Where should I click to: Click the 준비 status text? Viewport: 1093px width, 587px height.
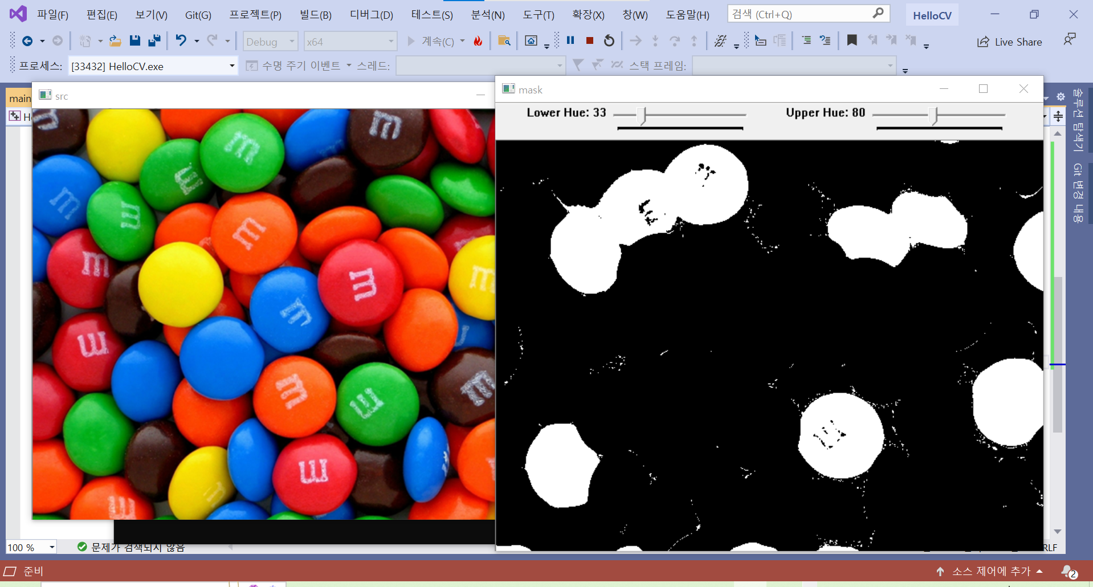click(x=33, y=571)
